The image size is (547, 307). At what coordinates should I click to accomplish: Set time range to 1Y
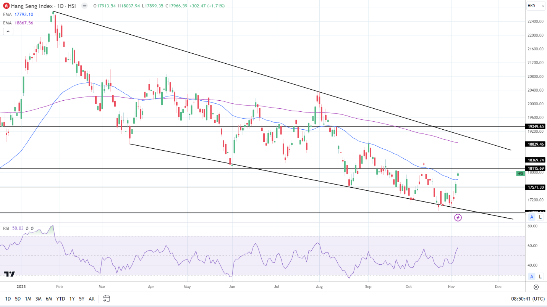click(72, 299)
